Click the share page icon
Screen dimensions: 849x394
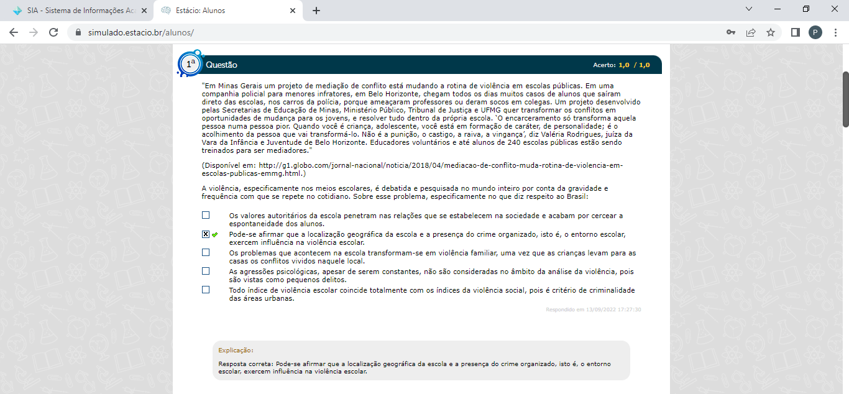pos(751,32)
